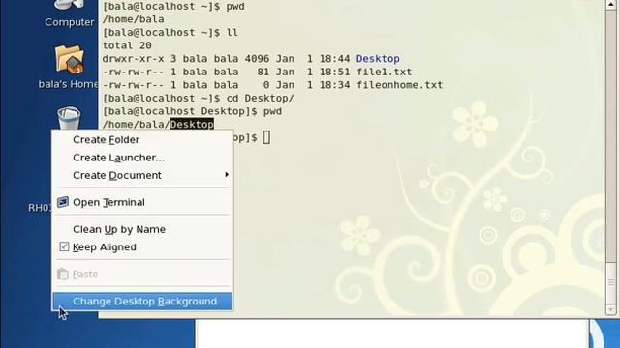The image size is (620, 348).
Task: Select Create Document menu entry
Action: tap(142, 175)
